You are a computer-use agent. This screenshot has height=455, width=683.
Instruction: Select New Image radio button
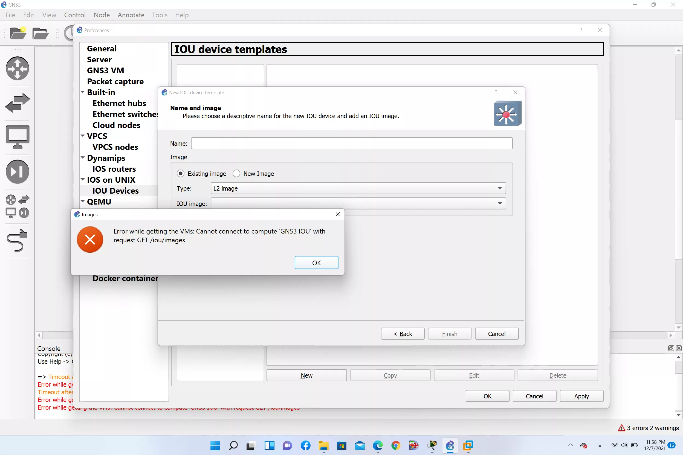tap(236, 174)
